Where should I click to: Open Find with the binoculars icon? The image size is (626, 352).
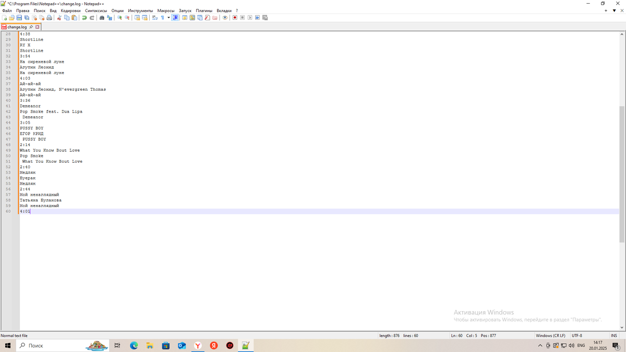pyautogui.click(x=102, y=18)
